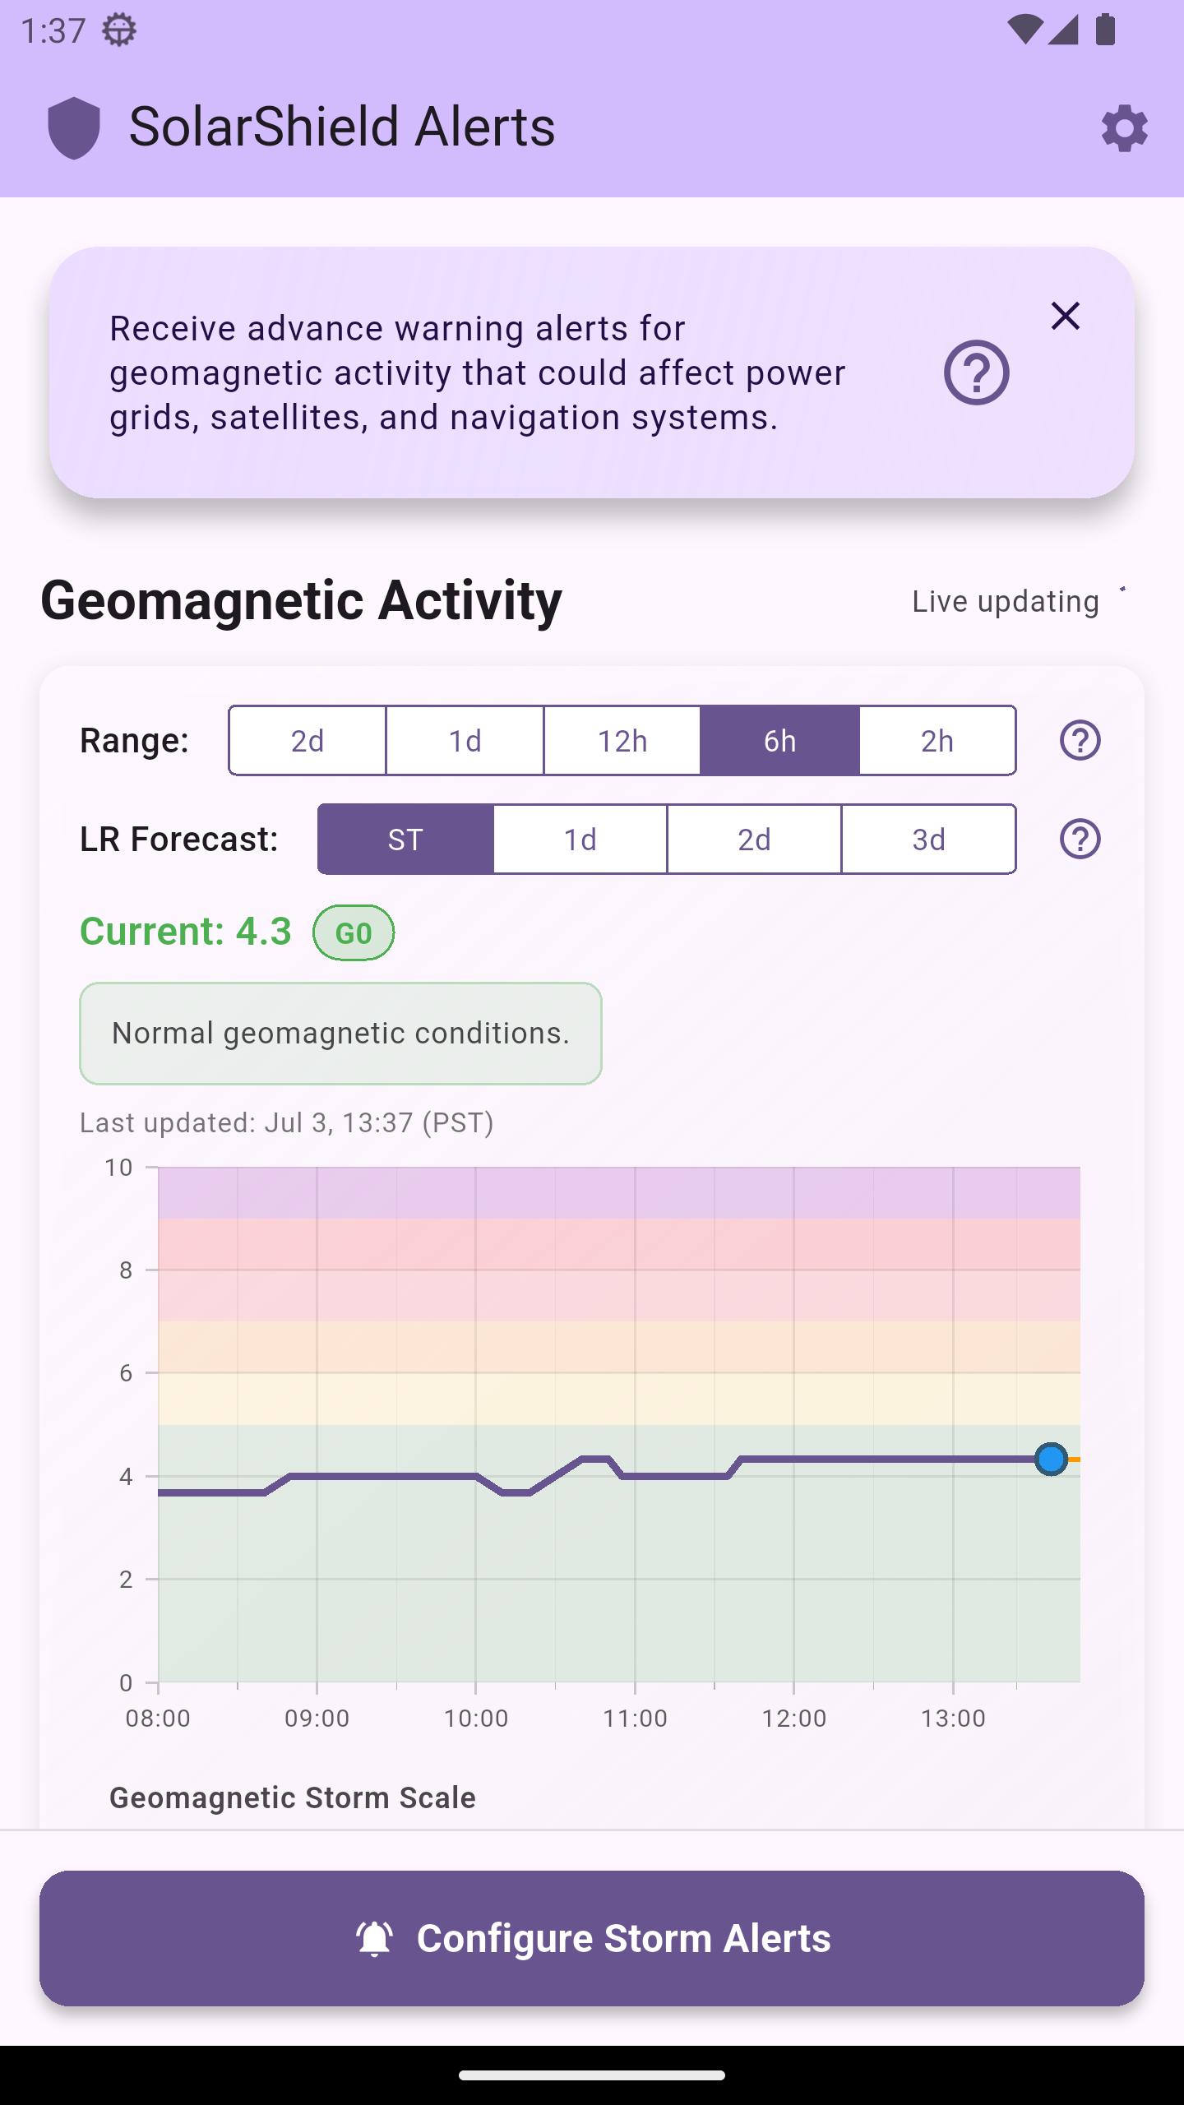This screenshot has height=2105, width=1184.
Task: Tap the Live updating indicator
Action: tap(1018, 601)
